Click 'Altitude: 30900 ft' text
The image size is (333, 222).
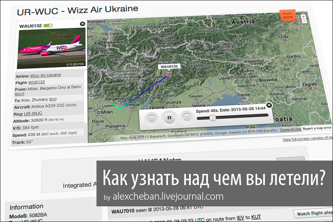(x=38, y=121)
